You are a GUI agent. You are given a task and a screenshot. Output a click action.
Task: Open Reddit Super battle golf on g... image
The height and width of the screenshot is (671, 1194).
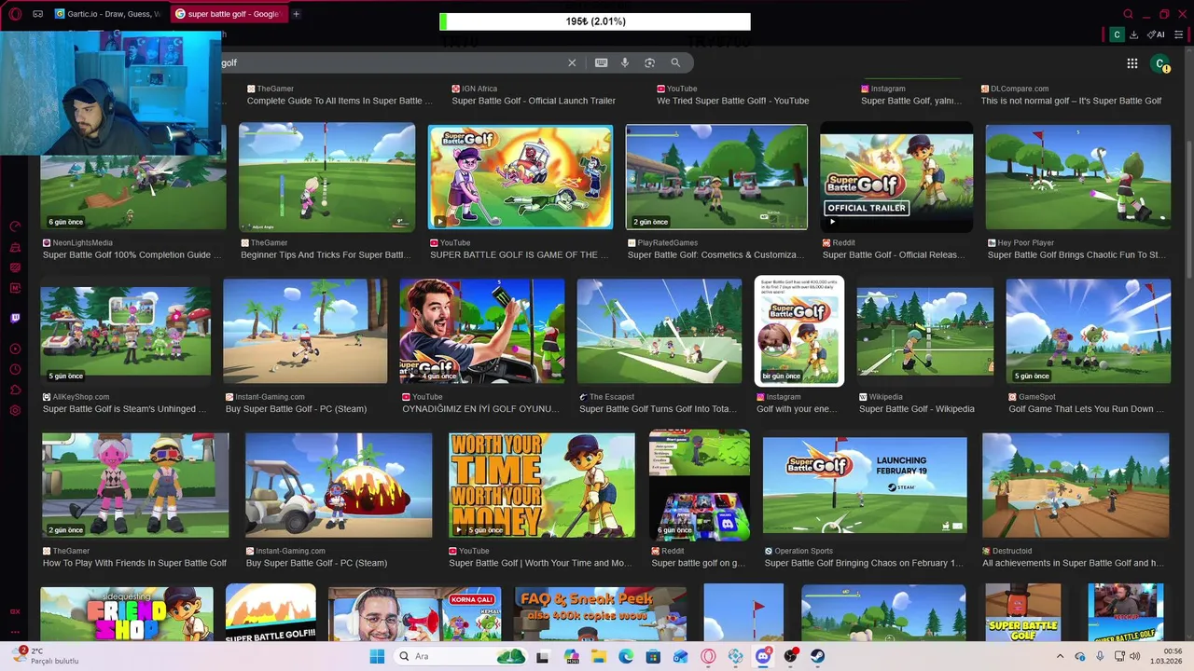tap(700, 486)
